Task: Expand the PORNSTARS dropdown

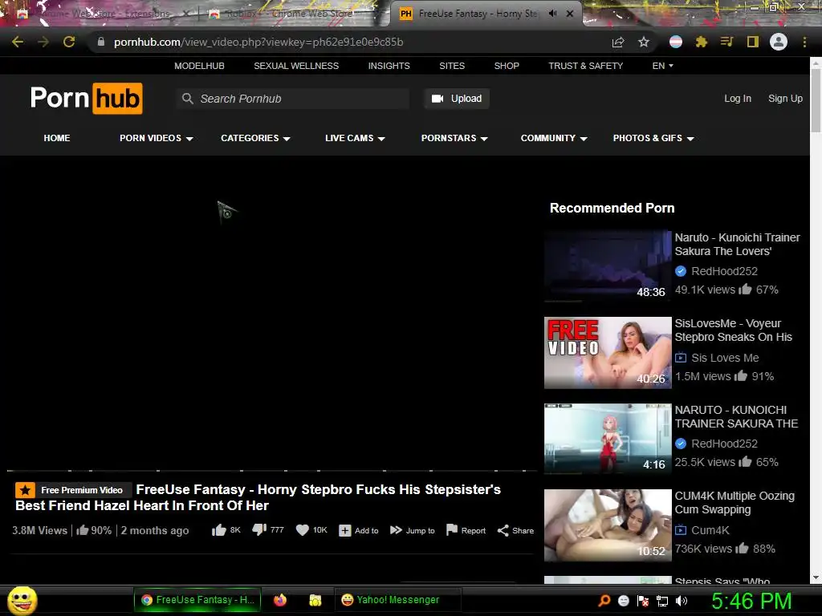Action: 454,138
